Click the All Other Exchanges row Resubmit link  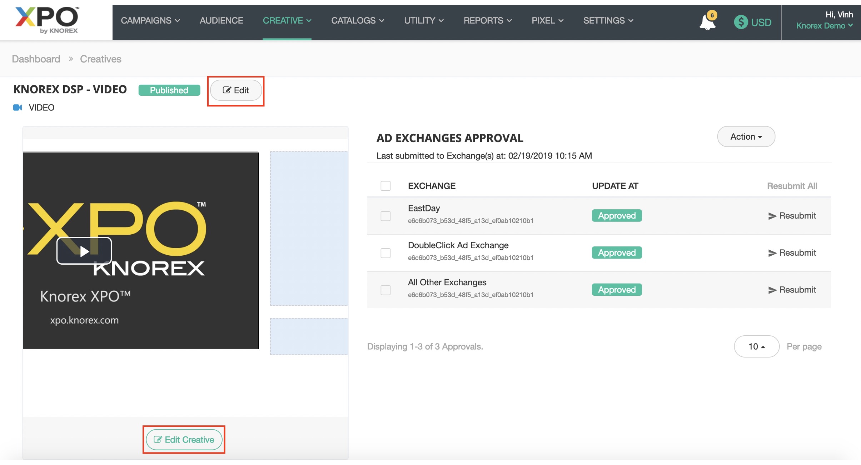coord(792,290)
